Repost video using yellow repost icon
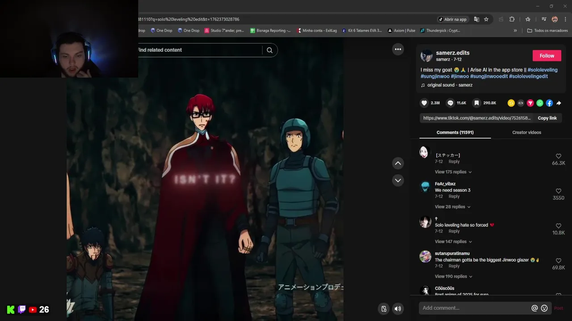 pyautogui.click(x=511, y=103)
